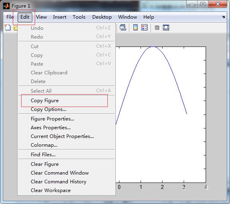The image size is (230, 204).
Task: Open Figure Properties... from the menu
Action: pos(66,119)
